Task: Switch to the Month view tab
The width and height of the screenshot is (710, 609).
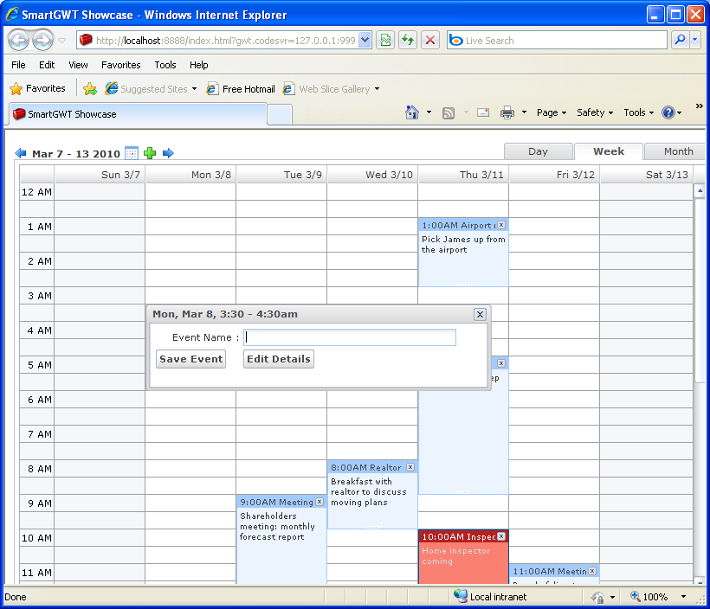Action: point(675,151)
